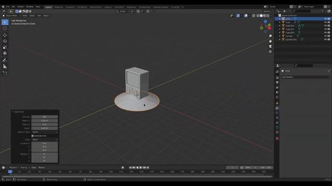The image size is (332, 186).
Task: Click the pan view hand icon
Action: [270, 41]
